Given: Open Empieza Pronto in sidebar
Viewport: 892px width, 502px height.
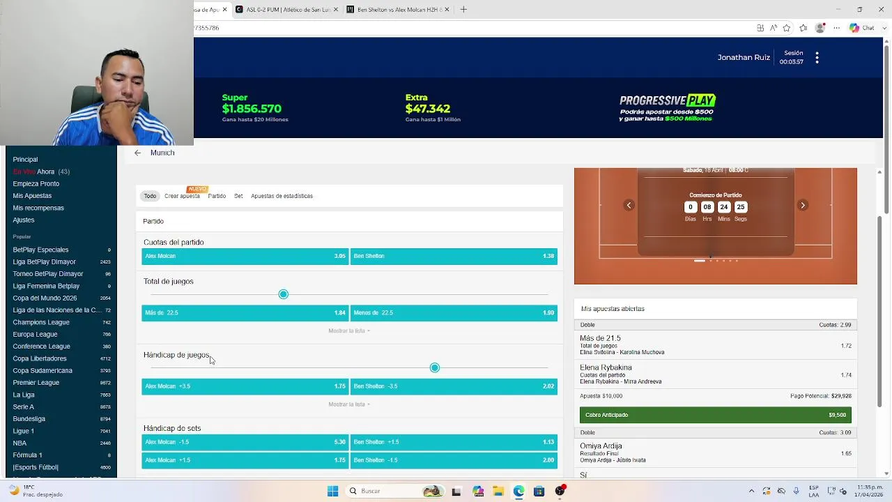Looking at the screenshot, I should [36, 184].
